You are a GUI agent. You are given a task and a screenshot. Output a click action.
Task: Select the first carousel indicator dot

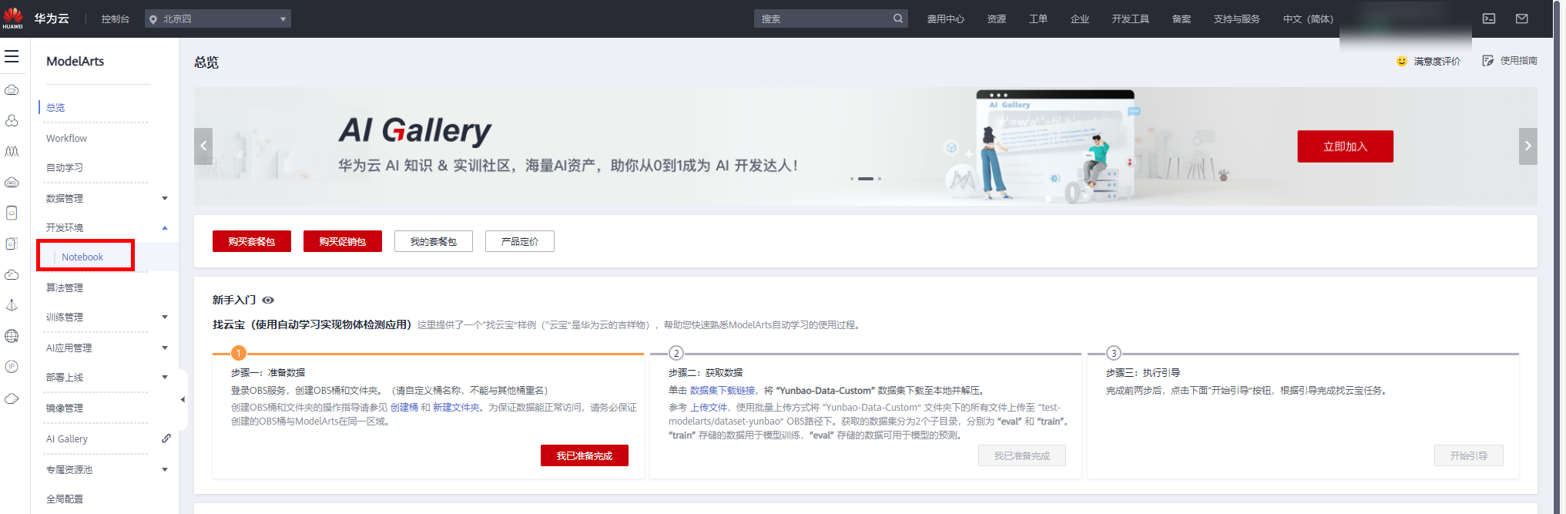click(x=852, y=179)
